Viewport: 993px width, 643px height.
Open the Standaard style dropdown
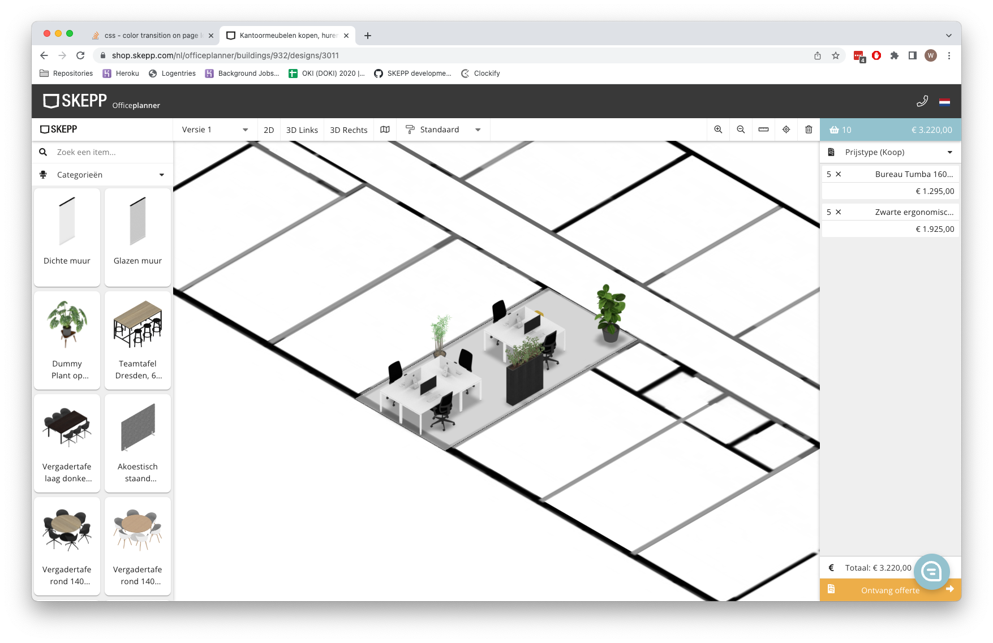coord(443,130)
